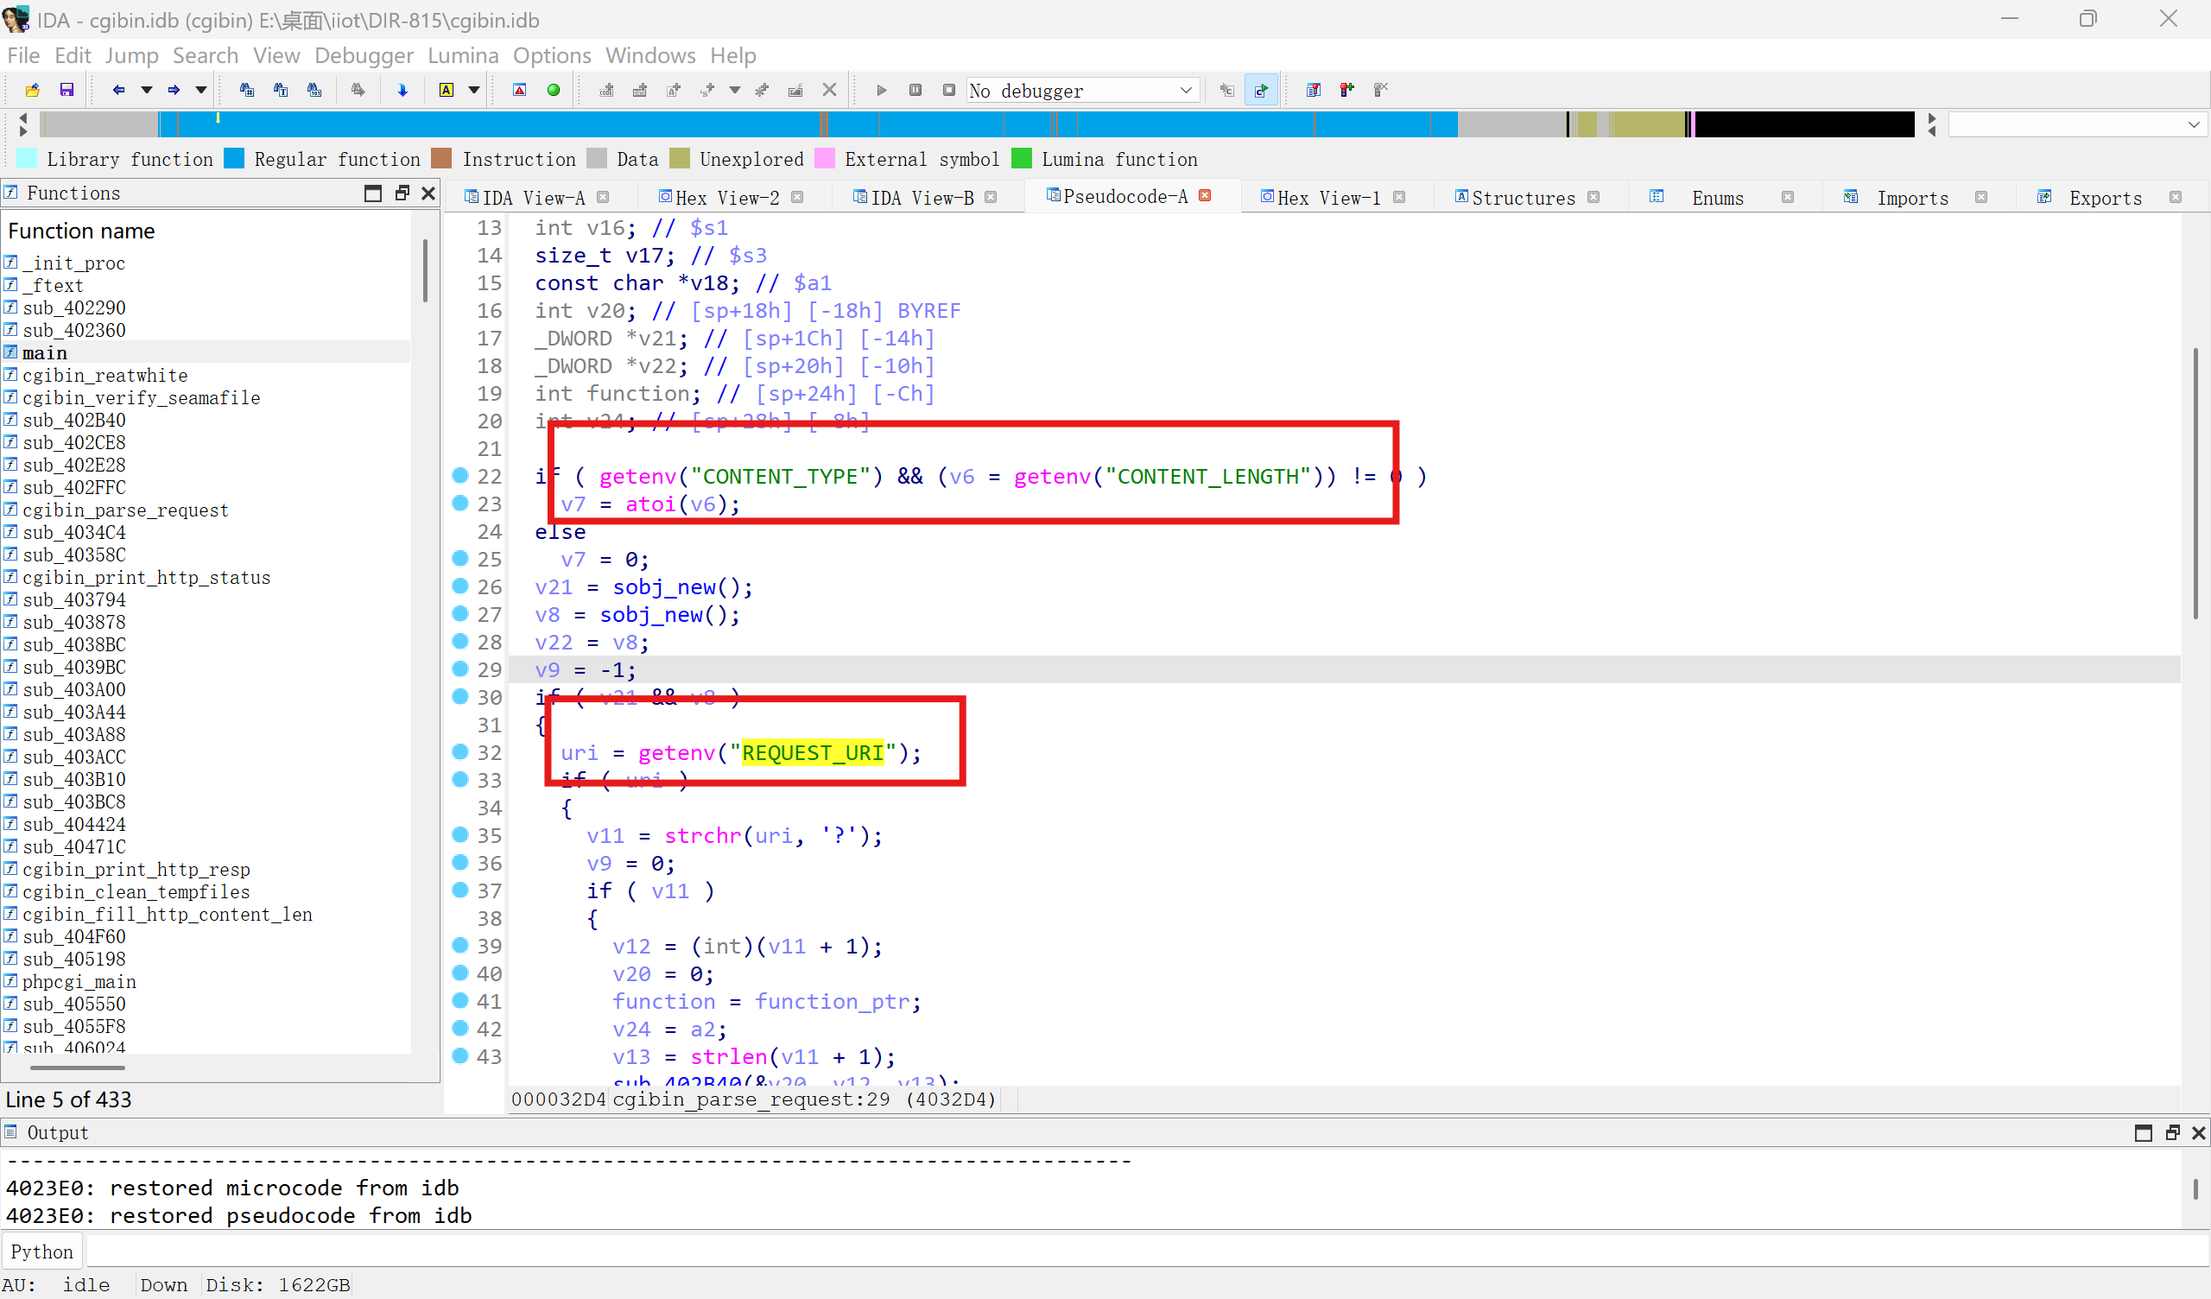Image resolution: width=2211 pixels, height=1299 pixels.
Task: Click navigation band far-right scroll arrow
Action: 1931,117
